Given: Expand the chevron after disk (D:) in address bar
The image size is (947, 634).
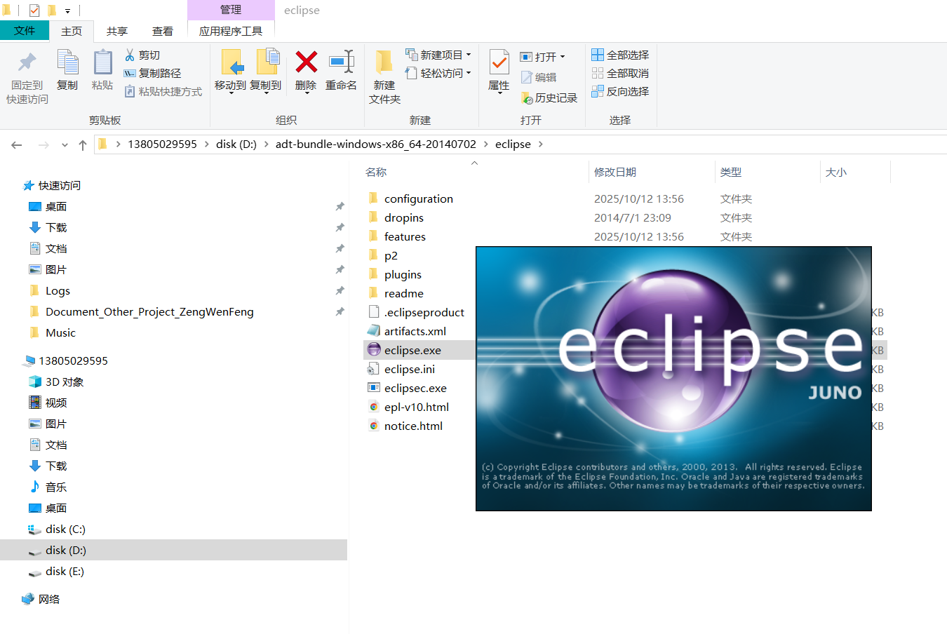Looking at the screenshot, I should [x=266, y=144].
